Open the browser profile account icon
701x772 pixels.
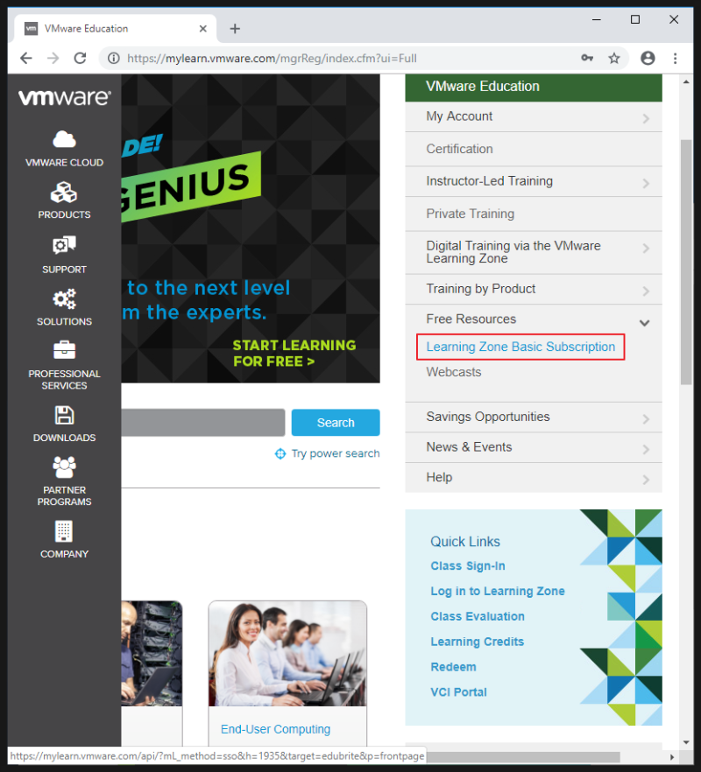coord(648,58)
